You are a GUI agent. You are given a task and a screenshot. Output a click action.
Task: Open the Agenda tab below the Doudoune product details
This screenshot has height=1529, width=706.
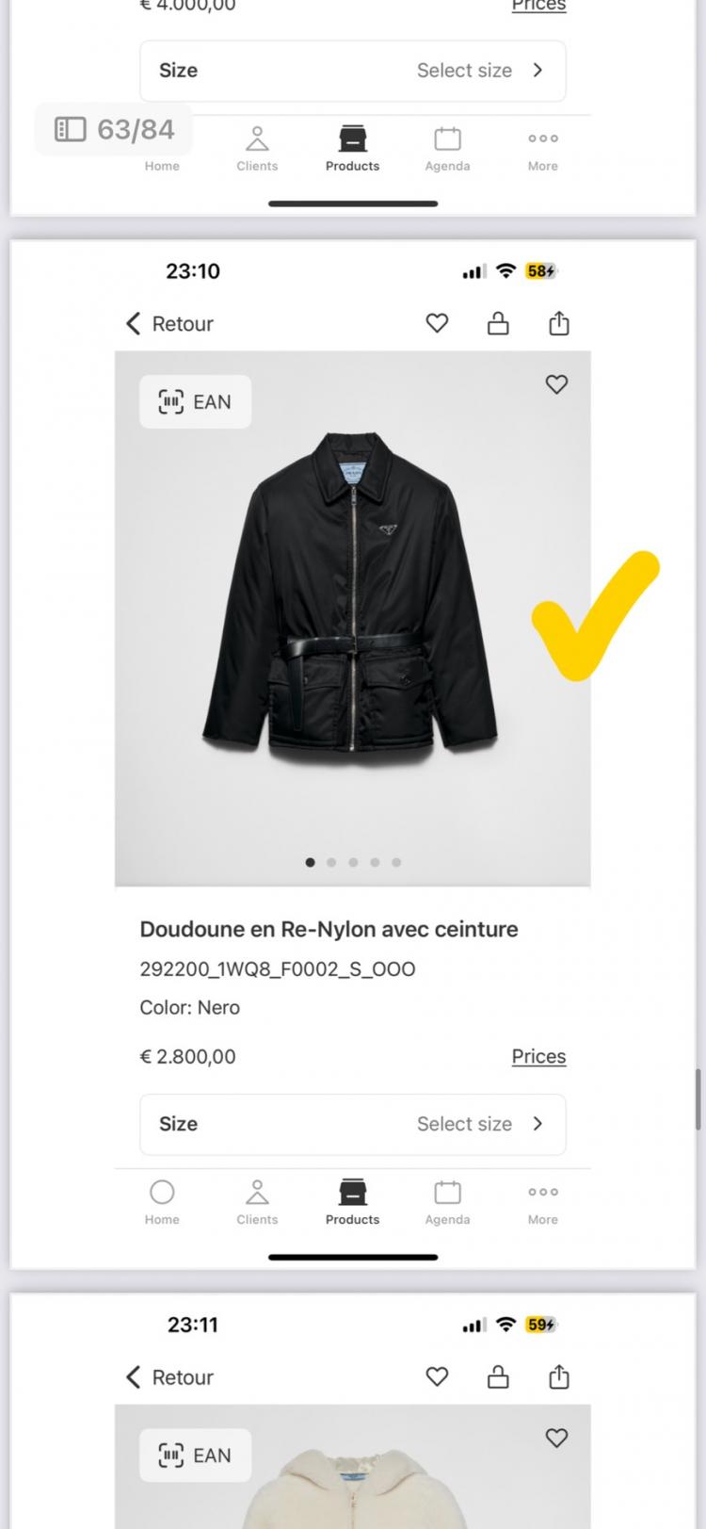click(x=447, y=1202)
